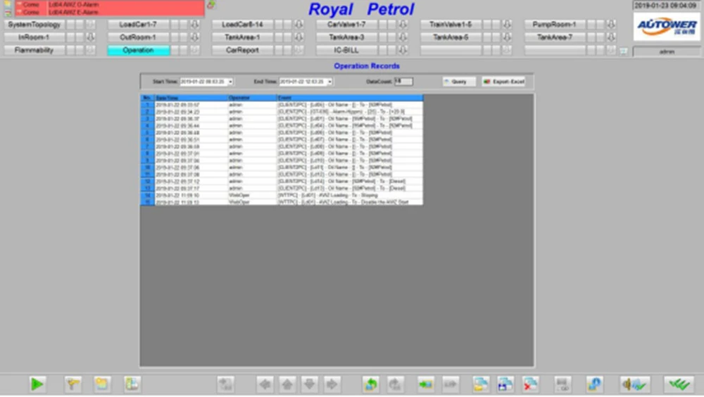
Task: Click the down-arrow icon next to InRoom-1
Action: 91,37
